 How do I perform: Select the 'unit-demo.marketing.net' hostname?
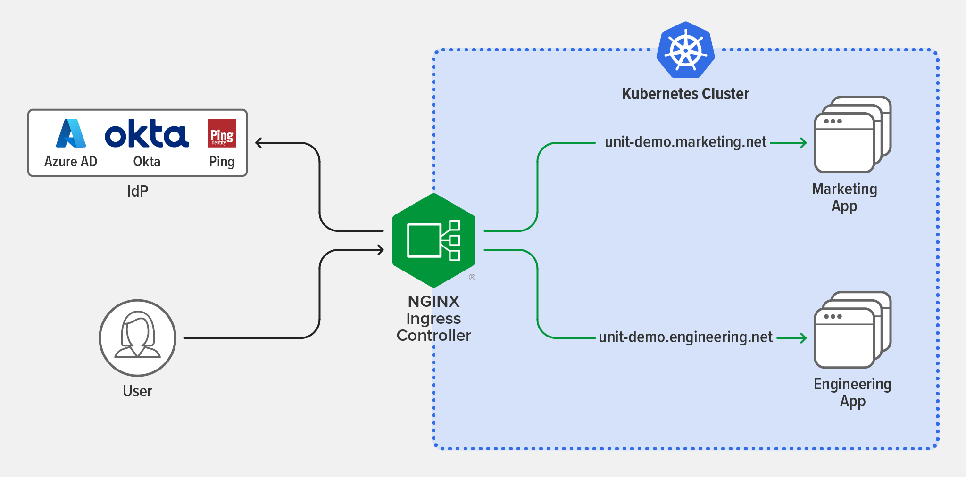tap(685, 142)
